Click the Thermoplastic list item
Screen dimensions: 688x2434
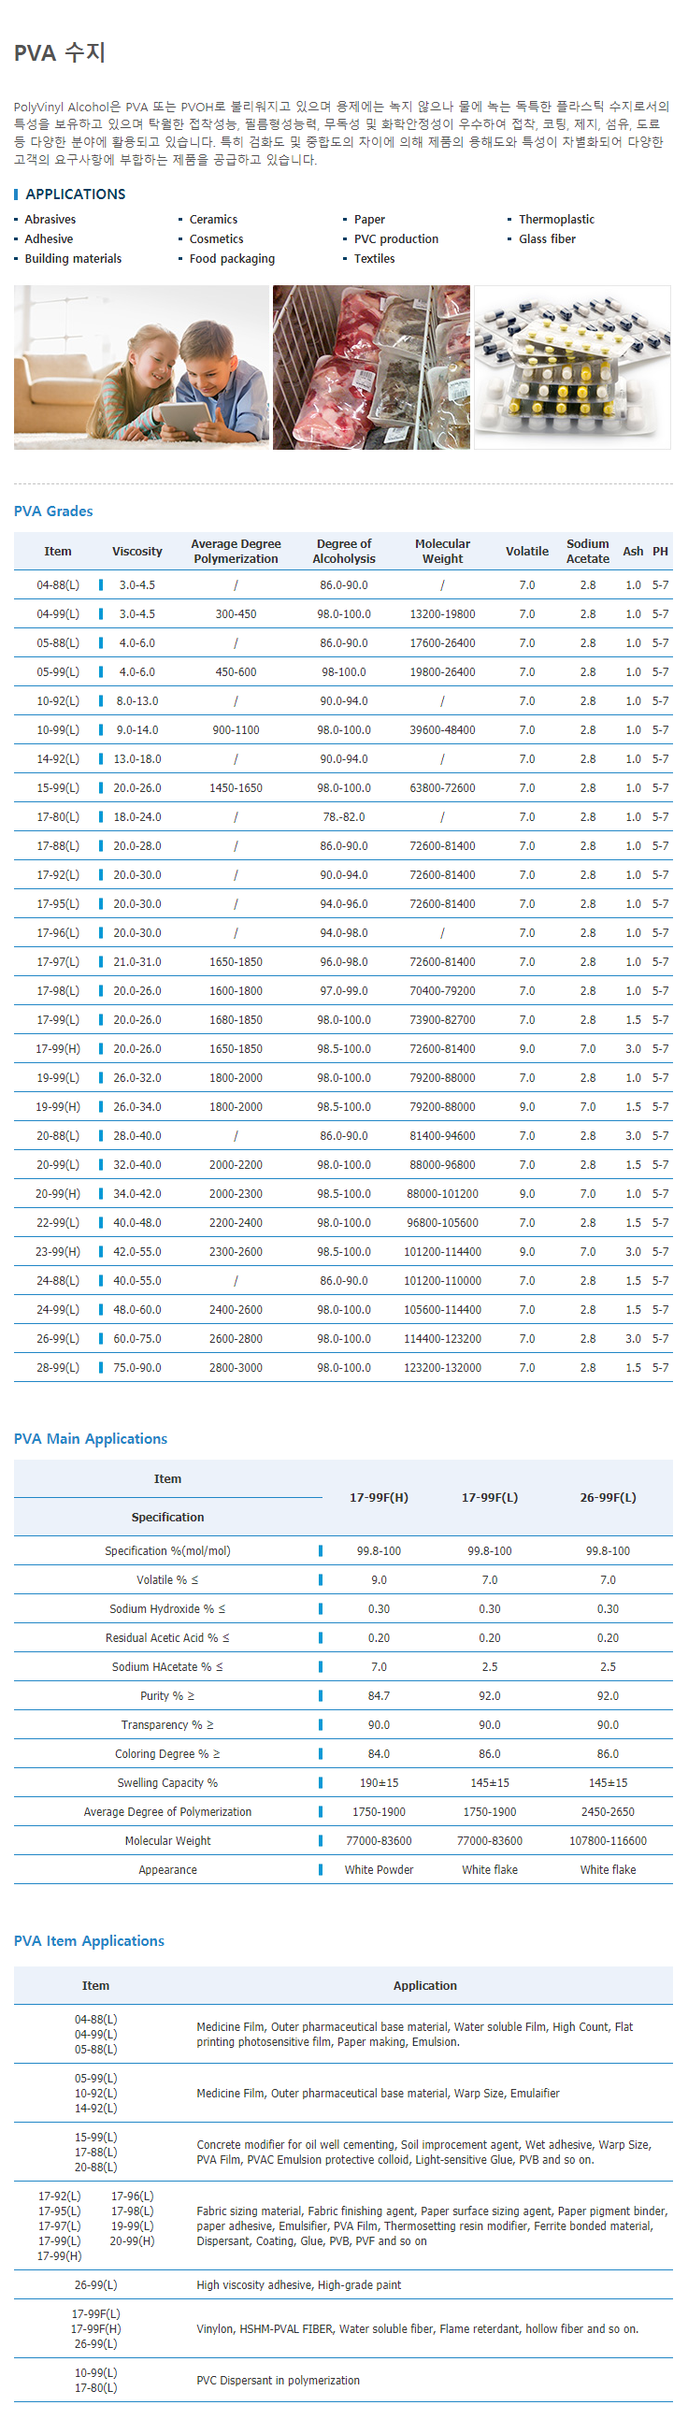[x=555, y=219]
